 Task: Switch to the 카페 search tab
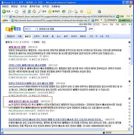(20, 36)
